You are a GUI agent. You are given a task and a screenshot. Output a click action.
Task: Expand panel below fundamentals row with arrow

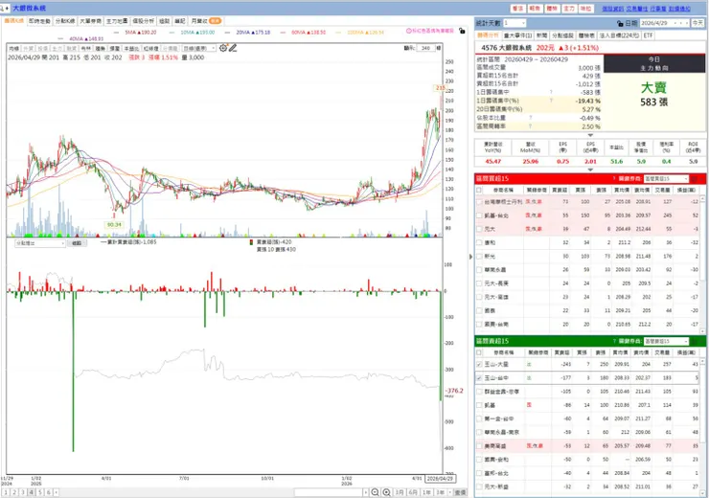[590, 170]
